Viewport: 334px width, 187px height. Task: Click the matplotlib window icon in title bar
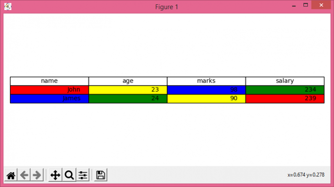pyautogui.click(x=8, y=7)
